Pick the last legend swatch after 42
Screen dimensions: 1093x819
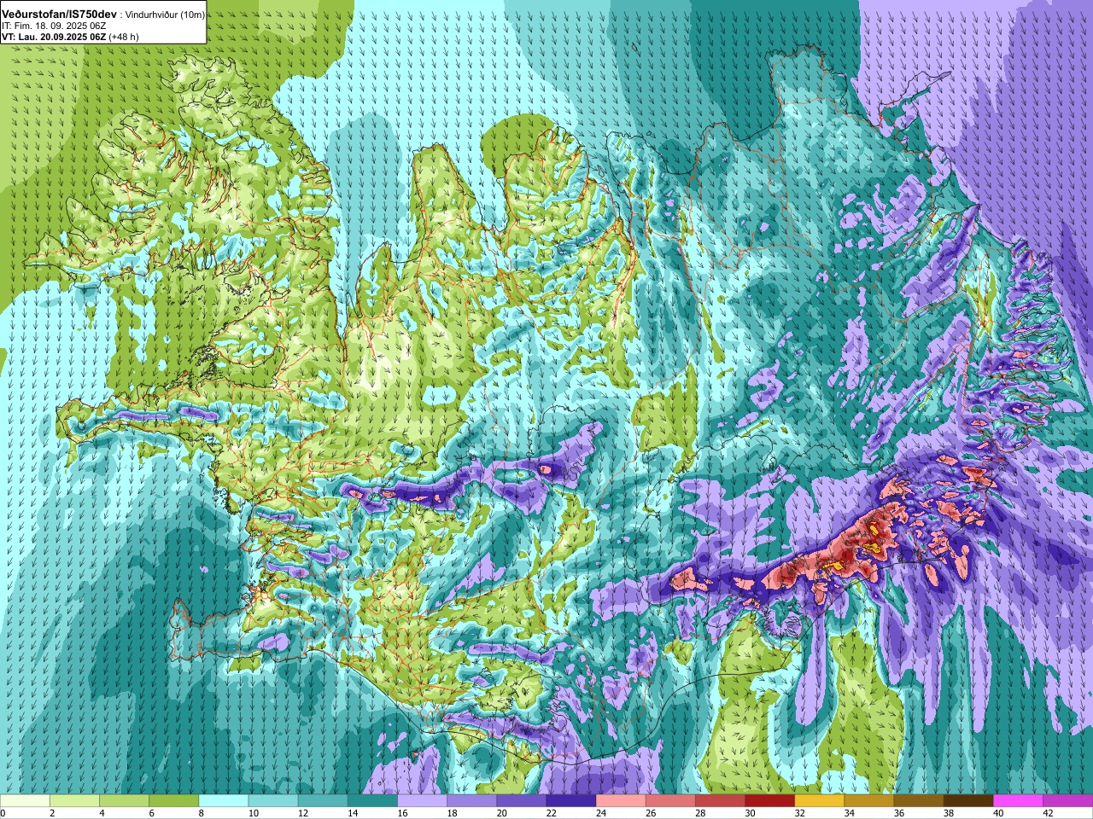1067,801
